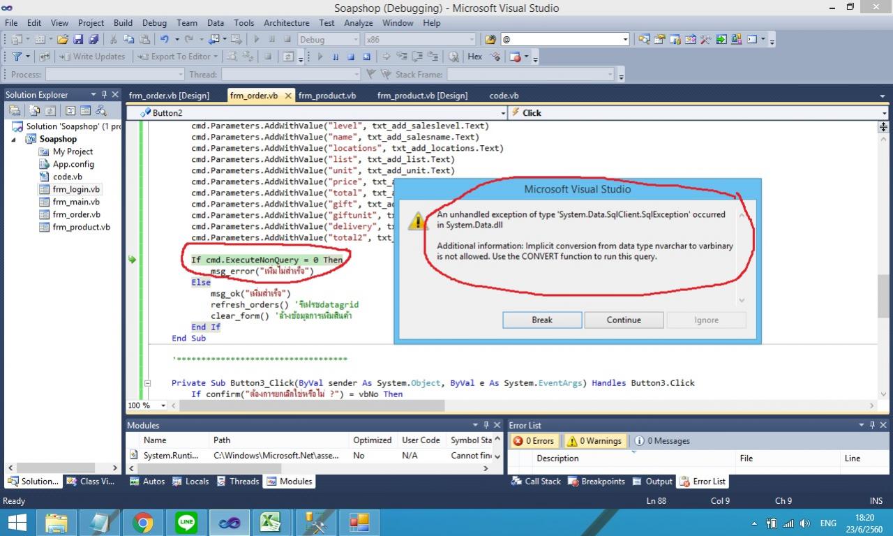Click the Properties icon in Solution Explorer toolbar
893x536 pixels.
(15, 111)
